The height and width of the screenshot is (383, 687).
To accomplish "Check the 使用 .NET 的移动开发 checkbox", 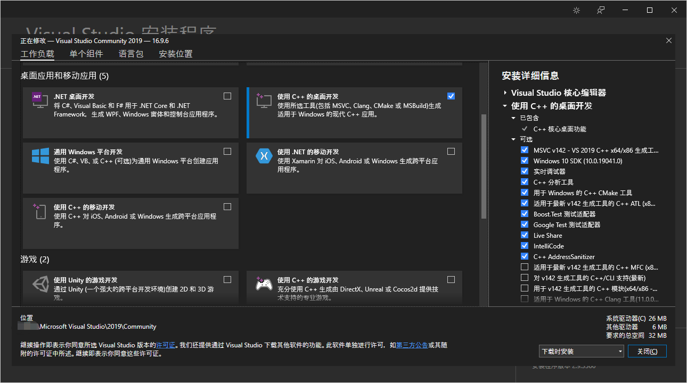I will [x=451, y=152].
